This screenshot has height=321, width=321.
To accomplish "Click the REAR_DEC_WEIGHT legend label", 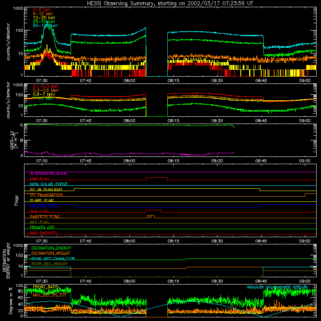I will [x=49, y=264].
